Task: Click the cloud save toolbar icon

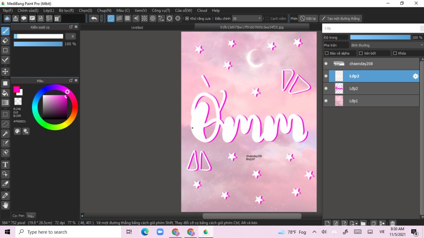Action: point(7,18)
